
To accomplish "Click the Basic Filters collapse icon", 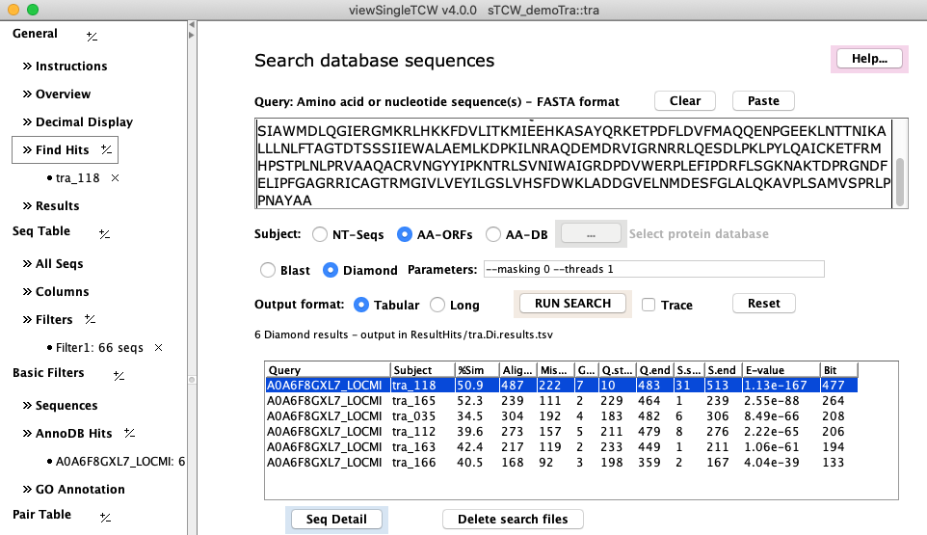I will click(119, 375).
